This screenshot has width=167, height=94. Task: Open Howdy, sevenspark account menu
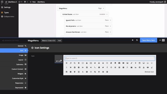[x=158, y=2]
